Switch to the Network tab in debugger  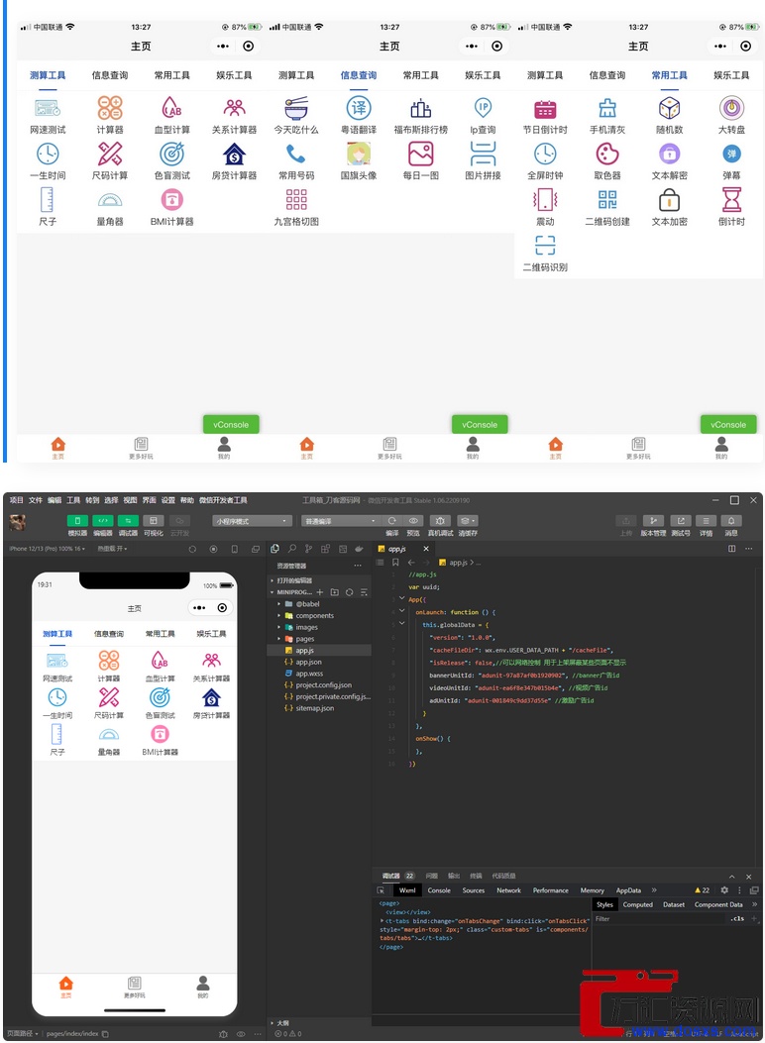(x=508, y=890)
